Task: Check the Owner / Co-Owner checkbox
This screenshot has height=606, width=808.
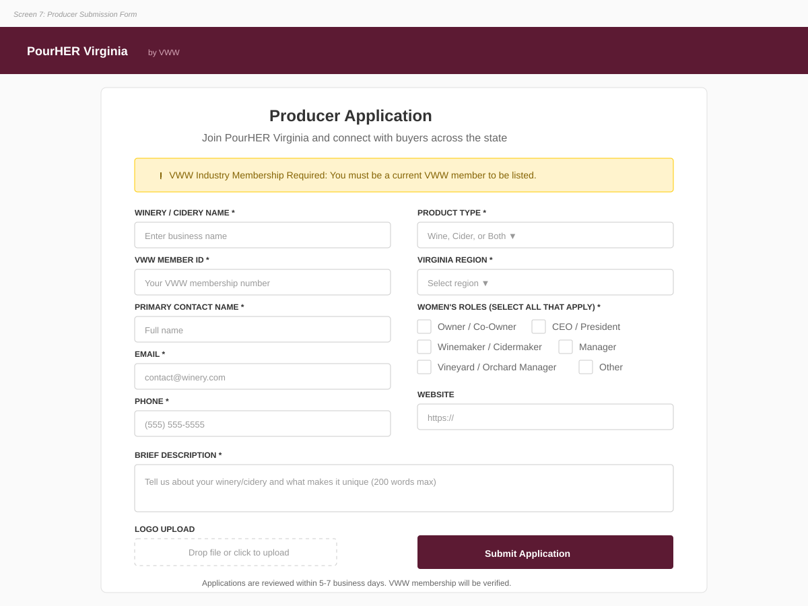Action: [x=424, y=327]
